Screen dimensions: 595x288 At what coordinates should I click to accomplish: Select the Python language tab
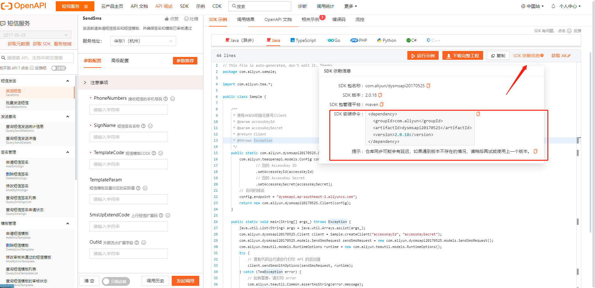tap(387, 40)
